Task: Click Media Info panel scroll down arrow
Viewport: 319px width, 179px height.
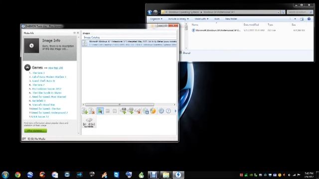Action: [79, 133]
